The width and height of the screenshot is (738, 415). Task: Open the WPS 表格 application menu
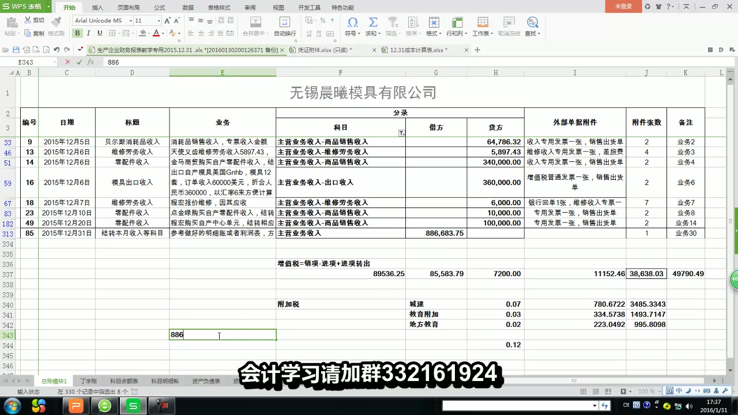pos(25,6)
